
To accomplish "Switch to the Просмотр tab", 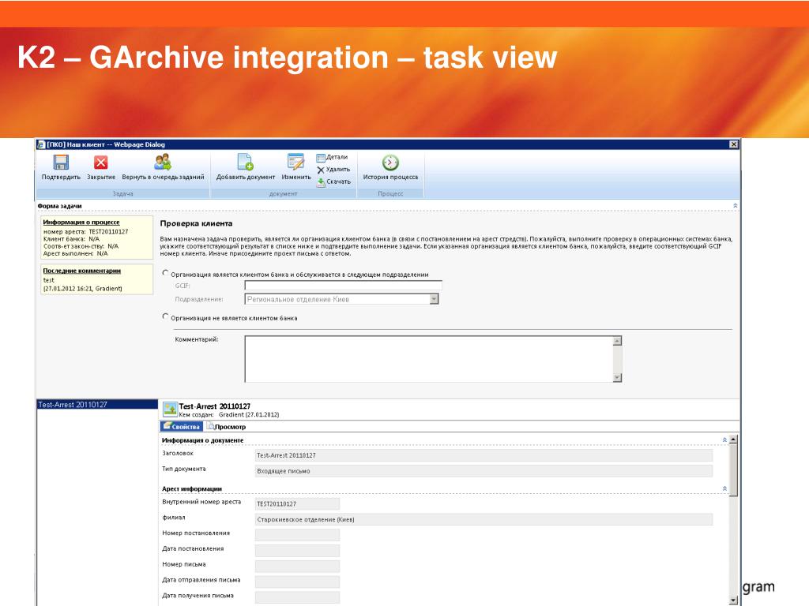I will coord(226,427).
